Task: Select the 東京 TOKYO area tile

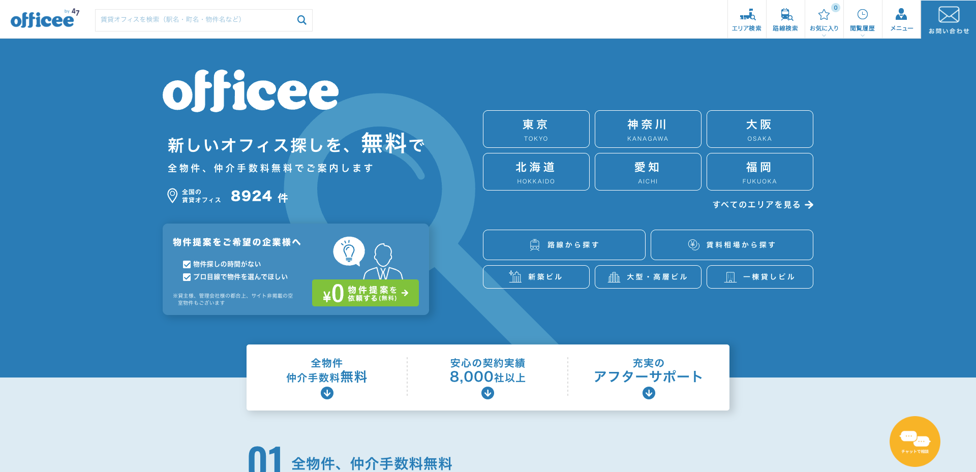Action: (536, 129)
